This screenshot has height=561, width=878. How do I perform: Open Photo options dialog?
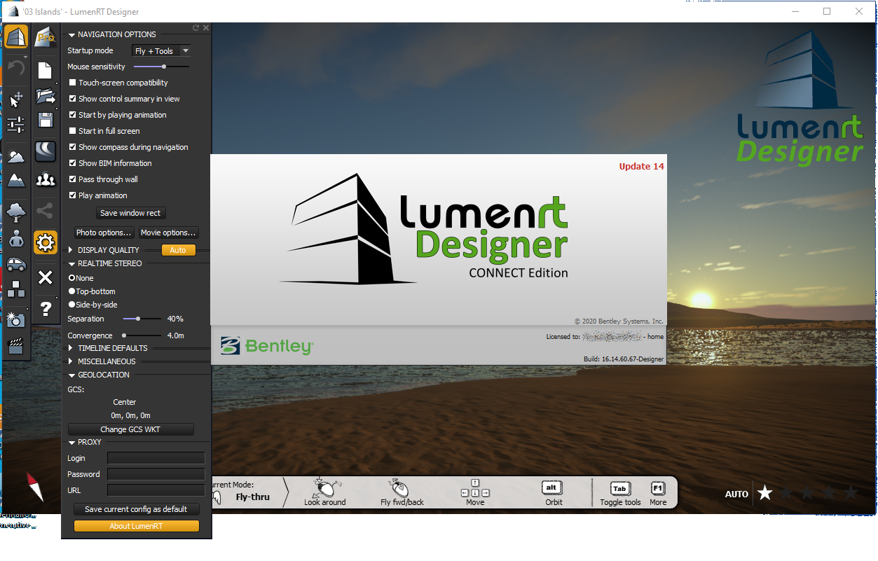click(104, 233)
